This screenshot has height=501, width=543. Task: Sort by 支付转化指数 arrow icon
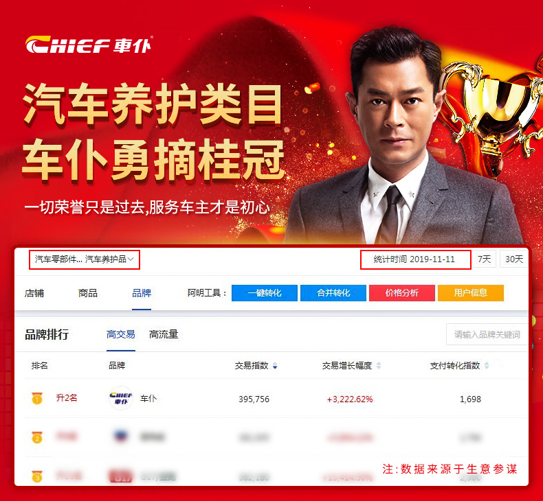487,366
